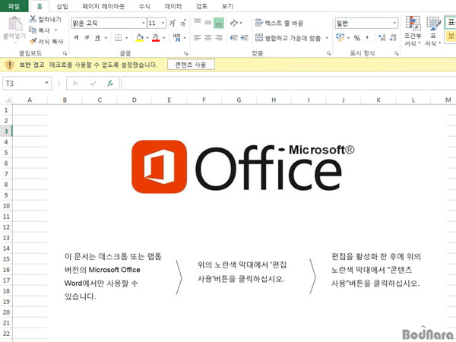Apply the yellow fill color bucket

coord(139,37)
